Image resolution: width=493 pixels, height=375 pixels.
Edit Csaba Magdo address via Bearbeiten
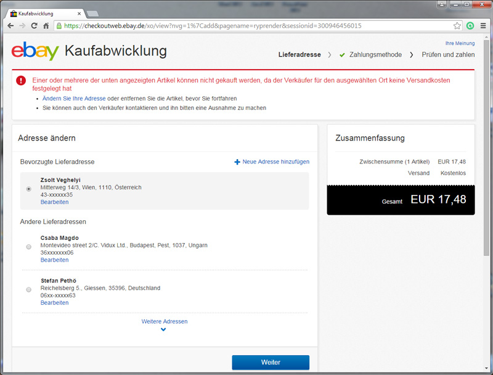click(x=54, y=260)
